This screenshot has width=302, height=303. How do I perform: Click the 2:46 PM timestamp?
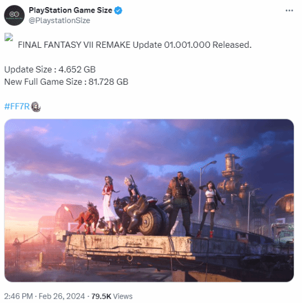[18, 296]
